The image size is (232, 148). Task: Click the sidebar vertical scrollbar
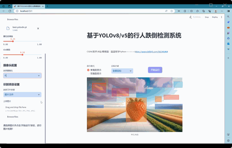(x=45, y=98)
